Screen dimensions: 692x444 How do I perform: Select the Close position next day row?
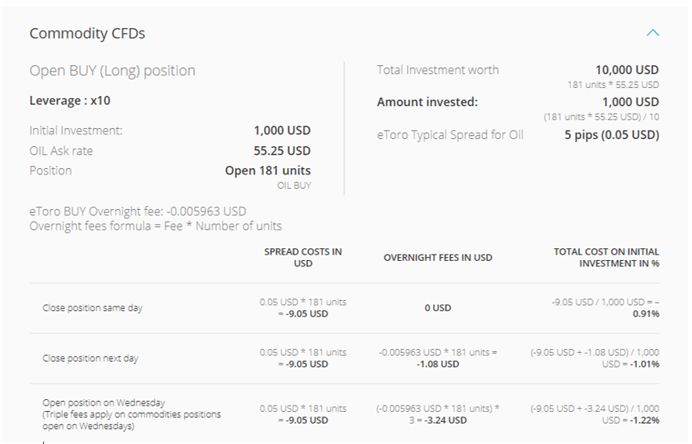click(345, 358)
